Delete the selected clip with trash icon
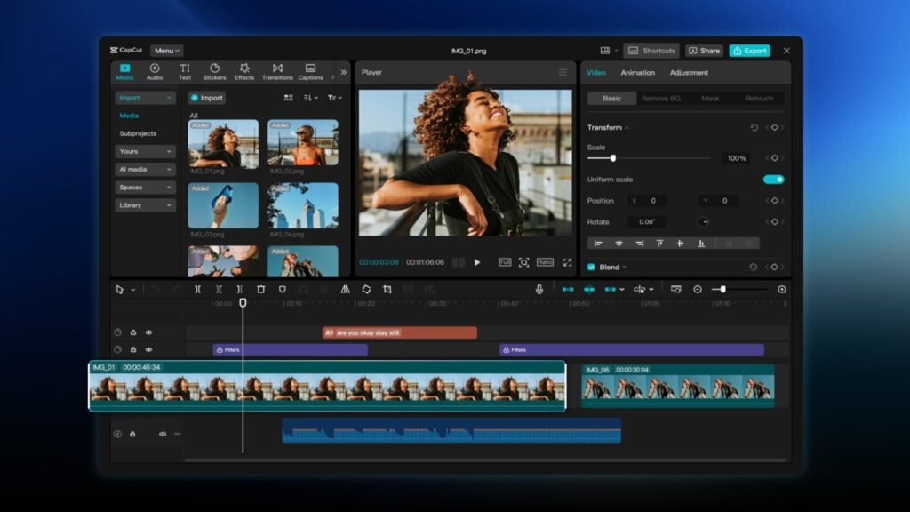 click(261, 289)
